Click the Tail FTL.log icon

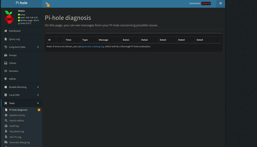click(x=6, y=137)
